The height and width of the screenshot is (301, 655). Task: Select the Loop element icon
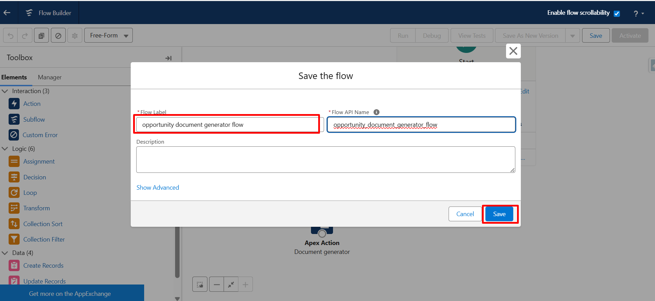point(14,193)
